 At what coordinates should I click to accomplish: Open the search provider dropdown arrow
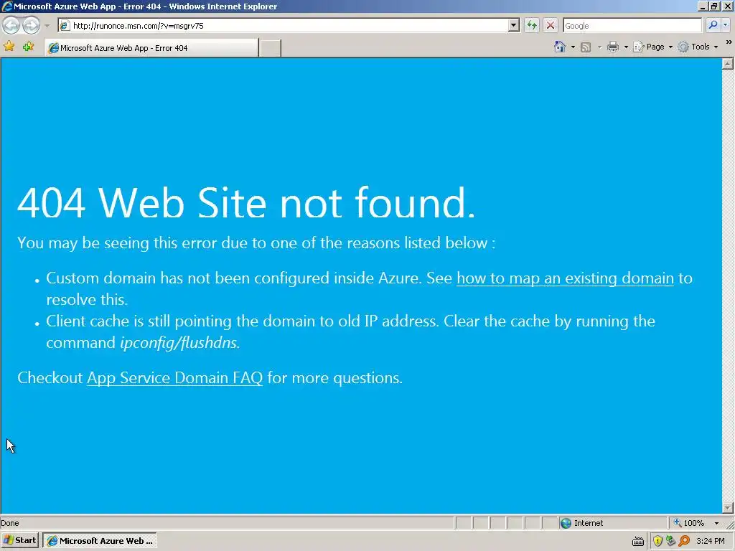pyautogui.click(x=725, y=25)
